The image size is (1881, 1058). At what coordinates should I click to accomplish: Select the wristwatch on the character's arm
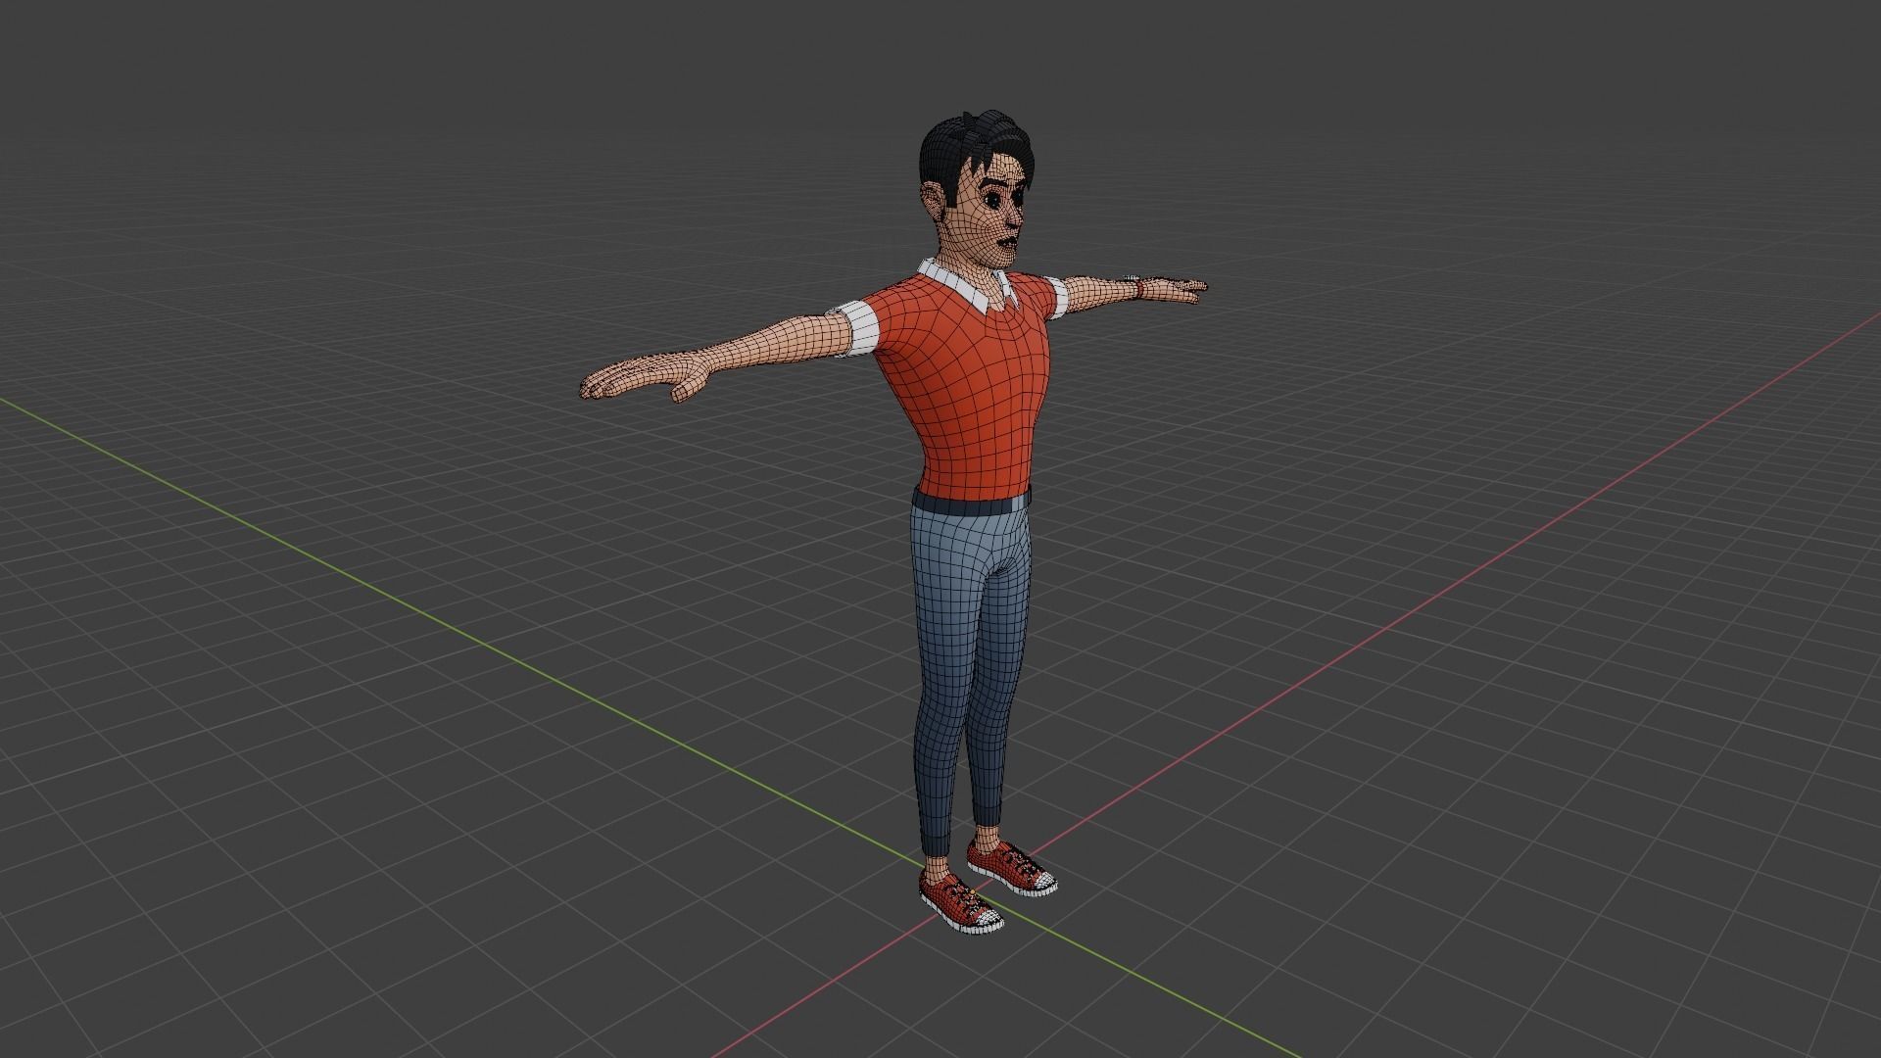tap(1137, 286)
